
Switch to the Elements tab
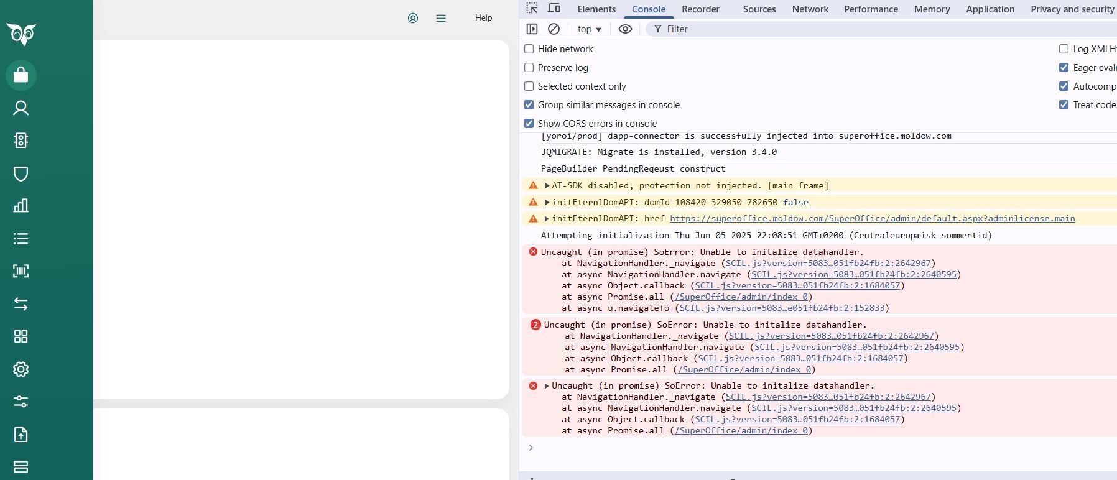click(x=596, y=9)
